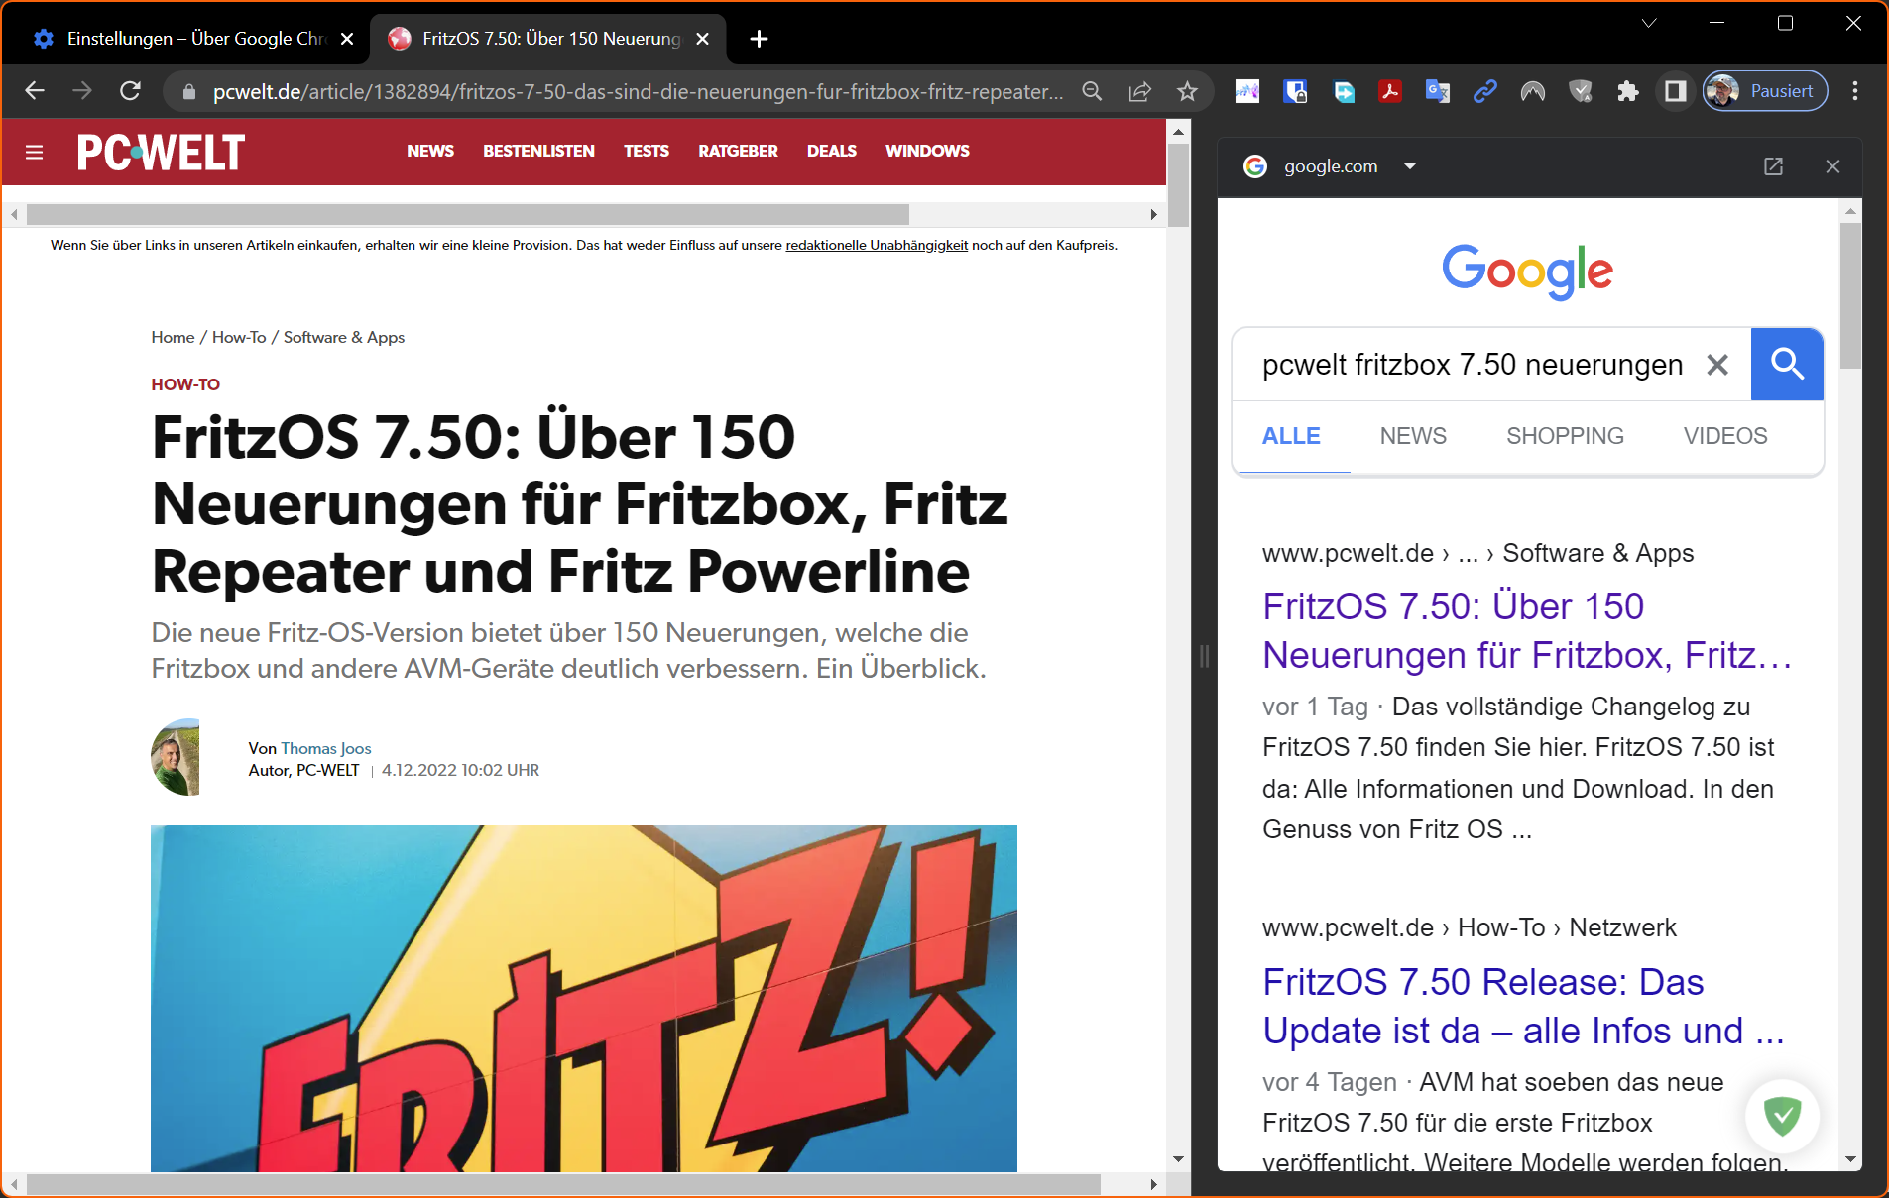Click the forward navigation arrow

pos(82,91)
